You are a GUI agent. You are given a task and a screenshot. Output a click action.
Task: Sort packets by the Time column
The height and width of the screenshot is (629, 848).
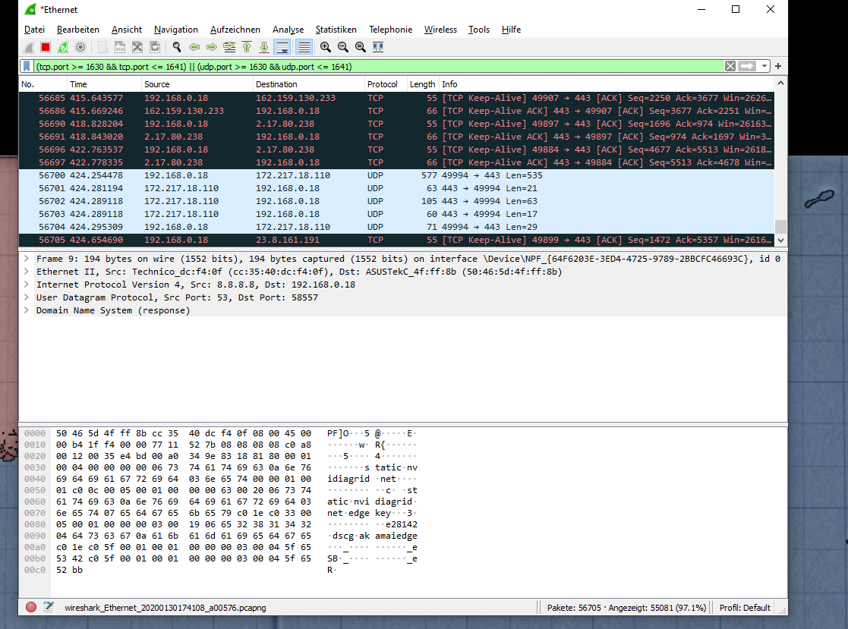[x=104, y=84]
